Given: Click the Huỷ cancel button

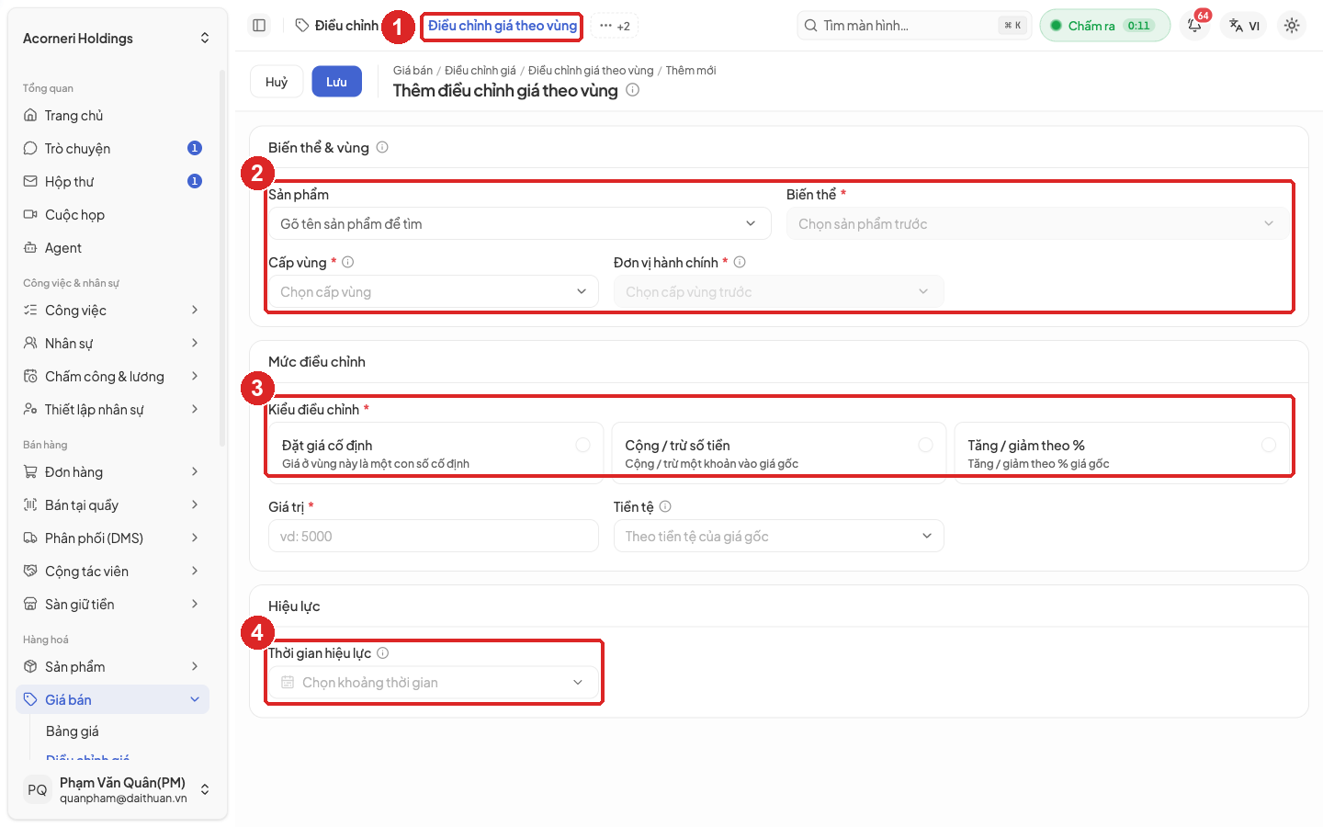Looking at the screenshot, I should pyautogui.click(x=277, y=82).
